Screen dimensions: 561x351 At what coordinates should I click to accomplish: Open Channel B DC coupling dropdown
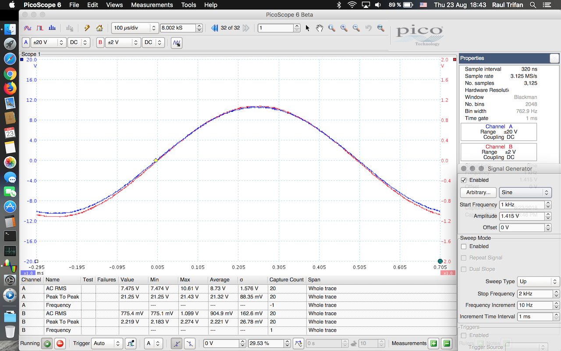coord(154,43)
